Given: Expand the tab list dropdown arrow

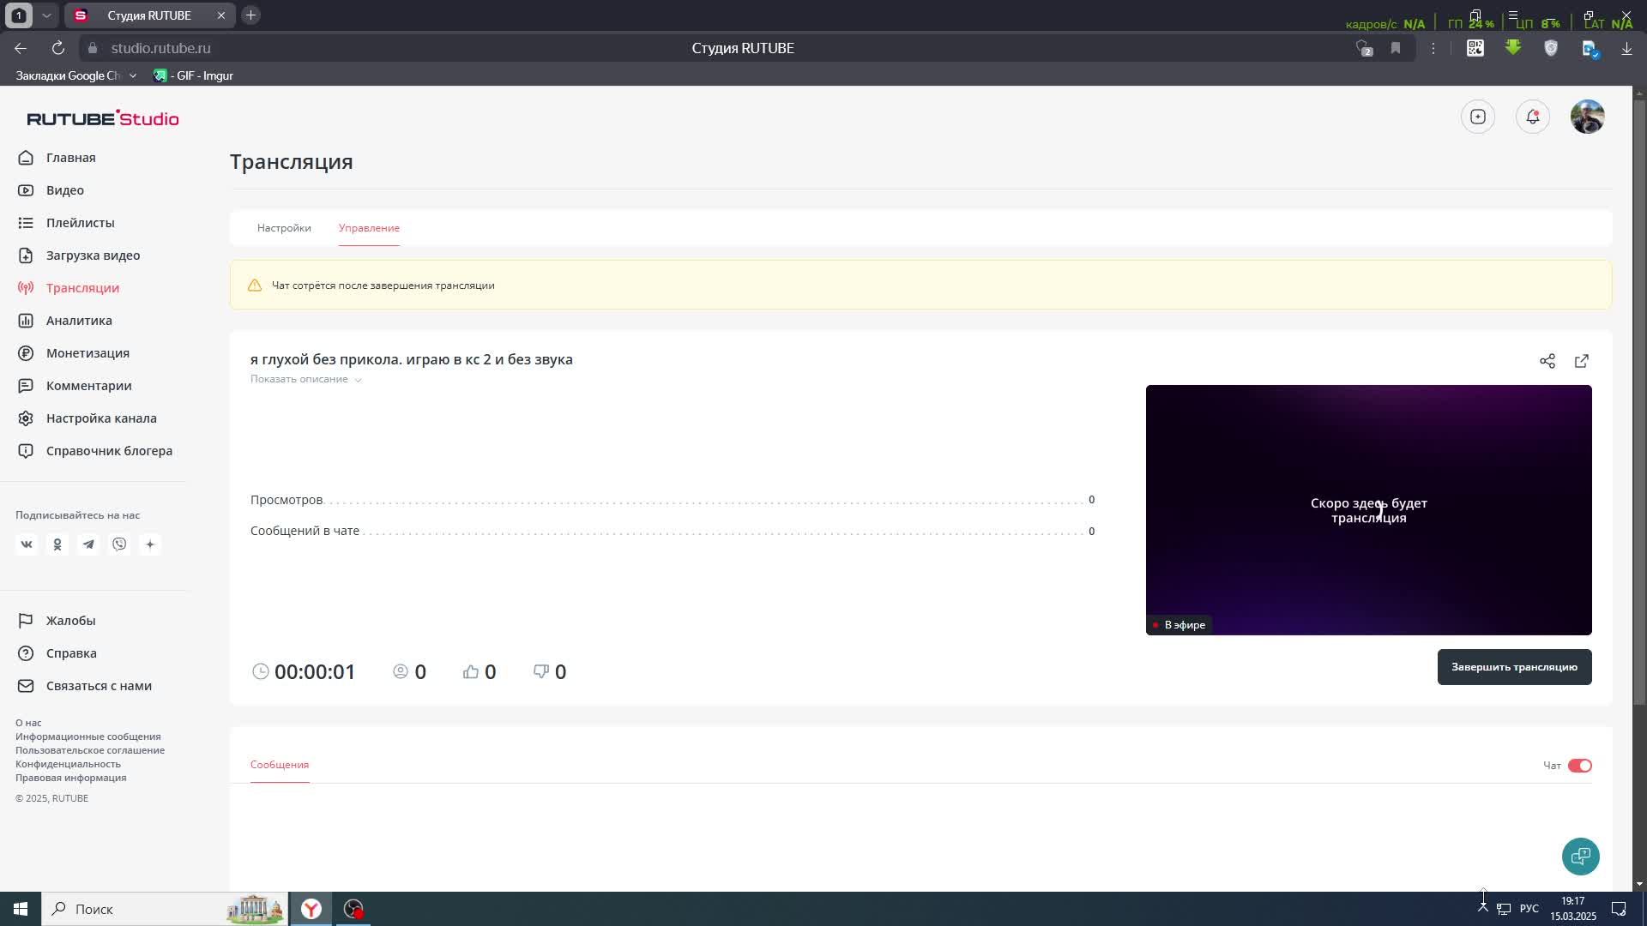Looking at the screenshot, I should (x=46, y=15).
